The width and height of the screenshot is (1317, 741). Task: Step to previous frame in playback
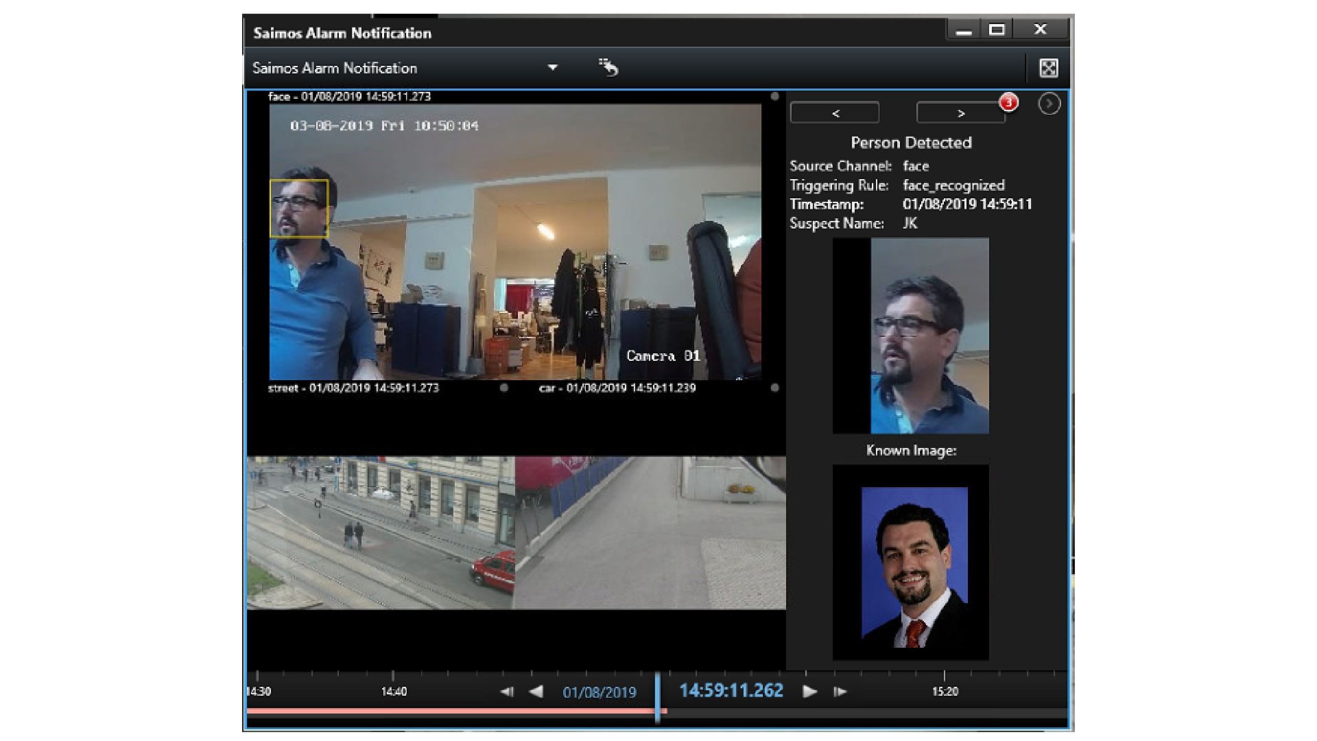tap(507, 692)
